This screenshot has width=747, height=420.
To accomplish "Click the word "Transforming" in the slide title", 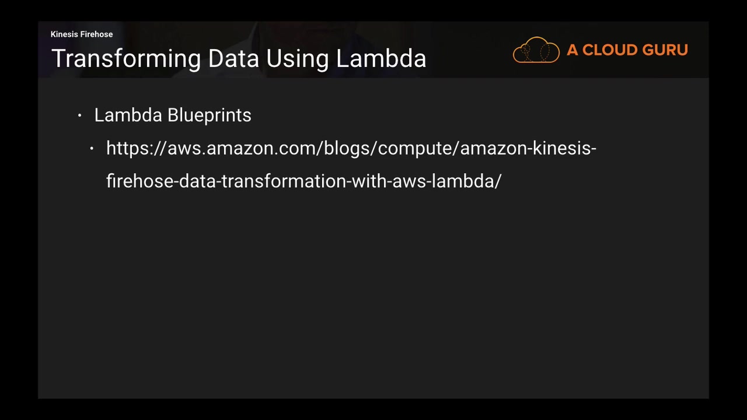I will pyautogui.click(x=126, y=59).
